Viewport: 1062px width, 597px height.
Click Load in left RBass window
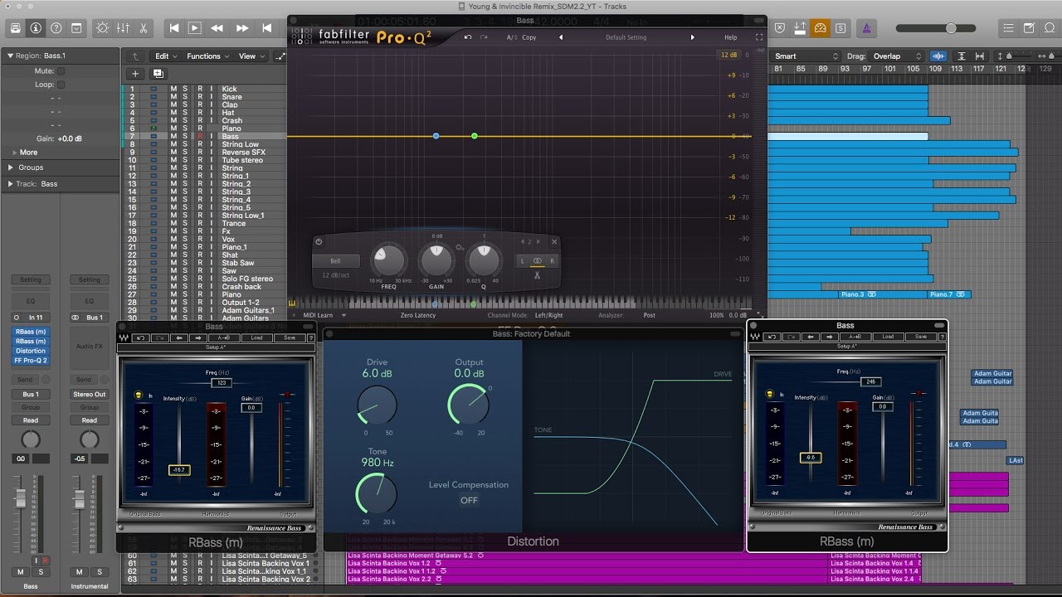pos(256,337)
